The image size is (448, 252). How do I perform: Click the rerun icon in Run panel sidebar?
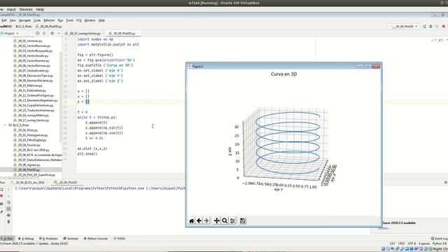[x=1, y=190]
